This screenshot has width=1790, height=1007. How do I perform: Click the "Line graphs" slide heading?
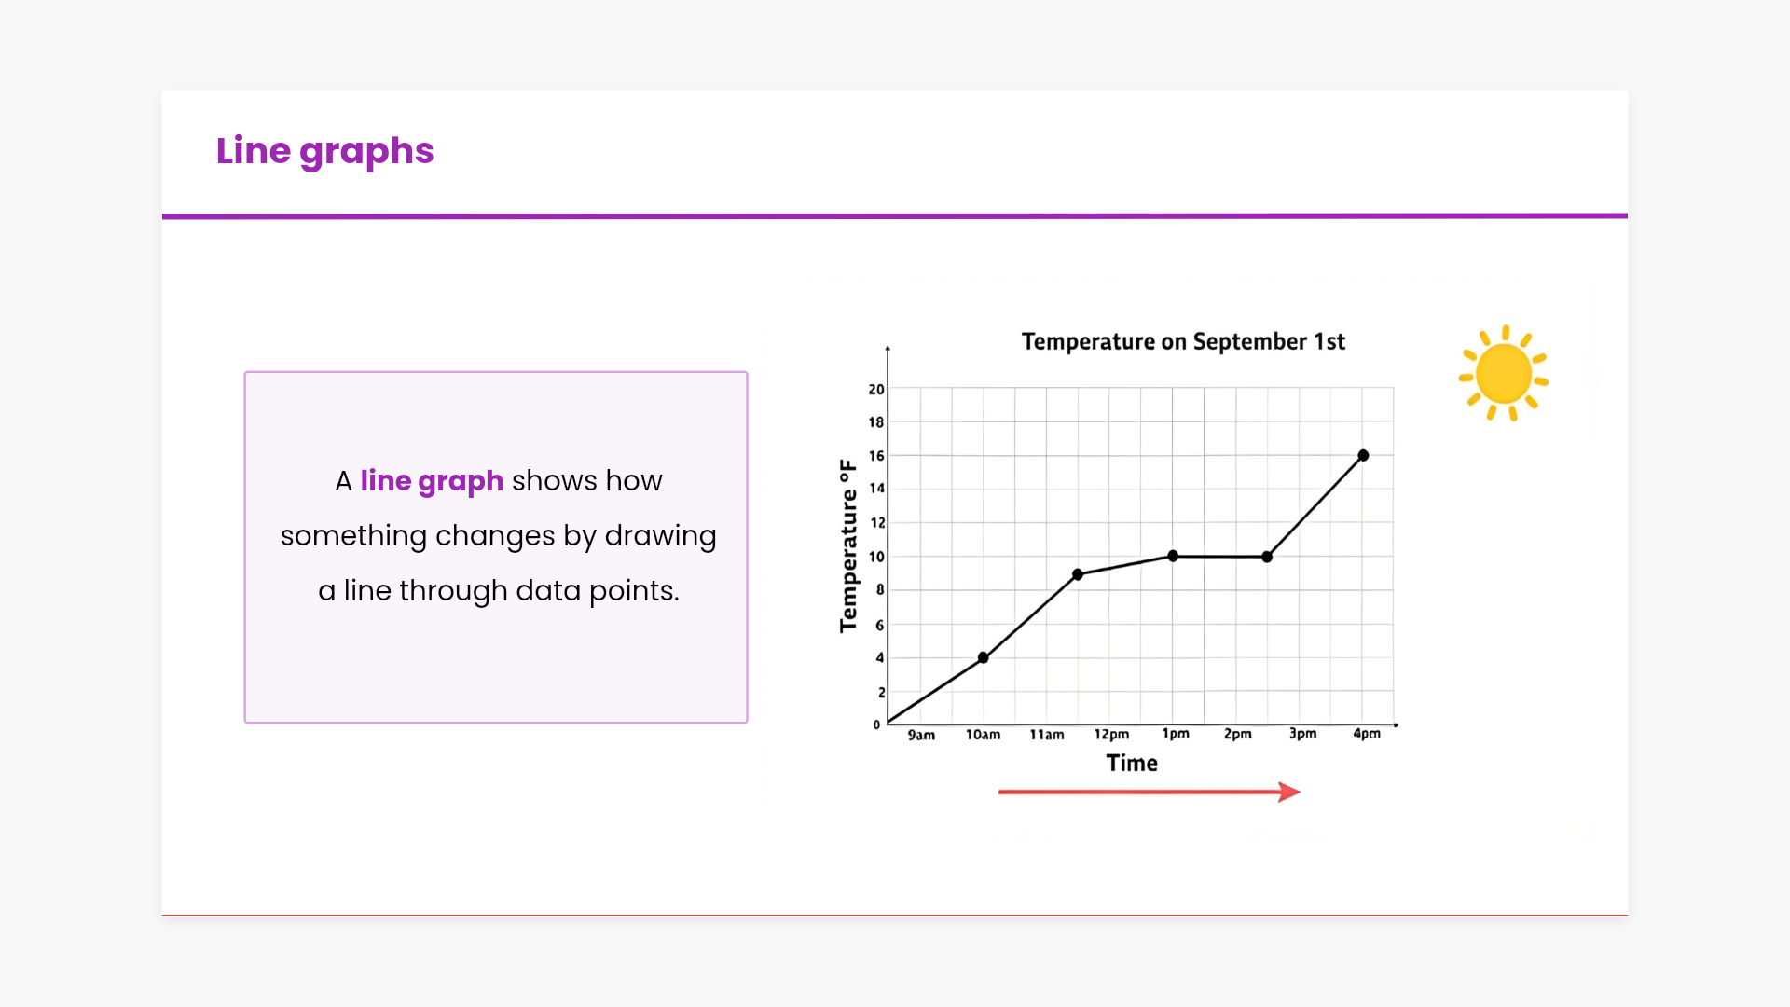point(324,151)
